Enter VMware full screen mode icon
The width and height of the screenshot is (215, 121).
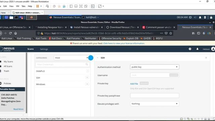tap(81, 6)
